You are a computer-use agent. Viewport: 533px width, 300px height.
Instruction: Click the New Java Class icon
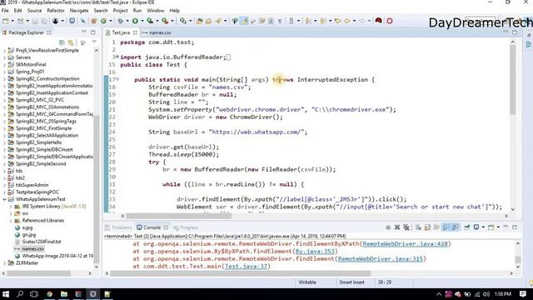point(103,21)
